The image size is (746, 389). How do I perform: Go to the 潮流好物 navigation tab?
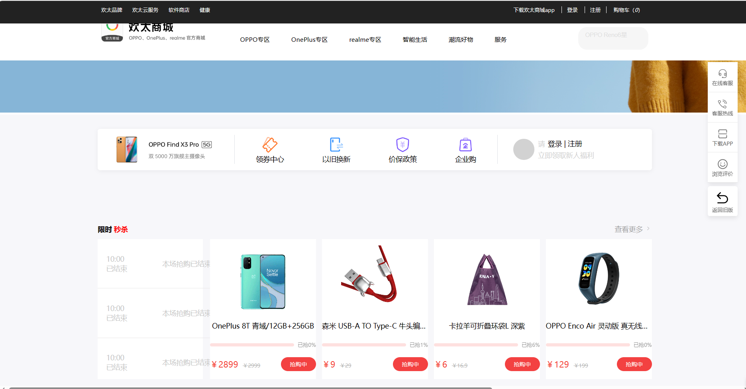coord(461,40)
